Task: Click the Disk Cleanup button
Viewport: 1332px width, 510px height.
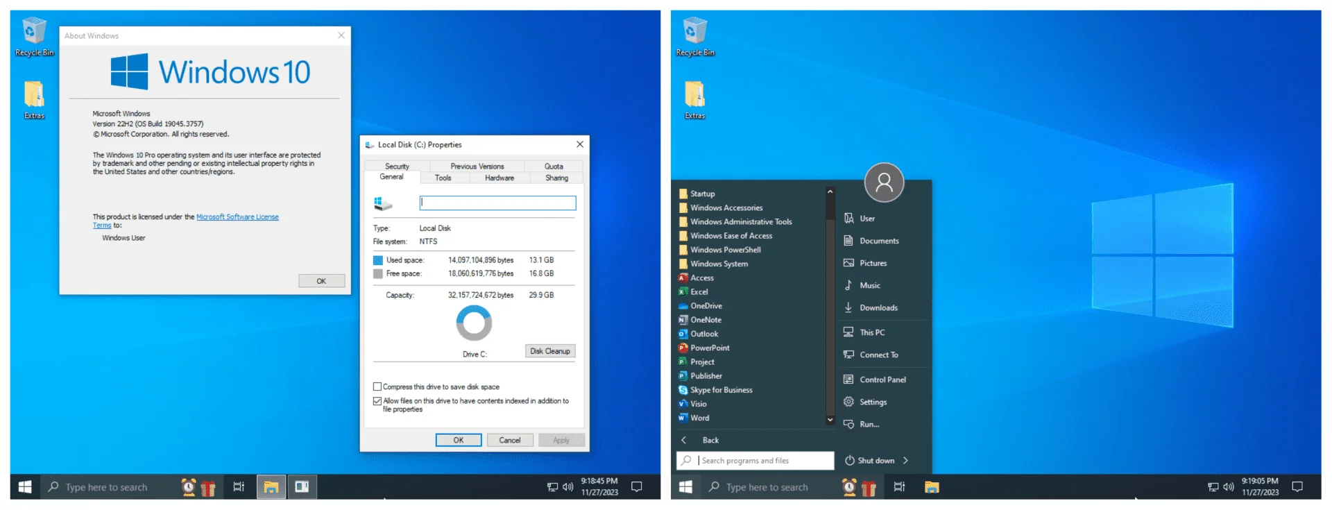Action: [x=550, y=351]
